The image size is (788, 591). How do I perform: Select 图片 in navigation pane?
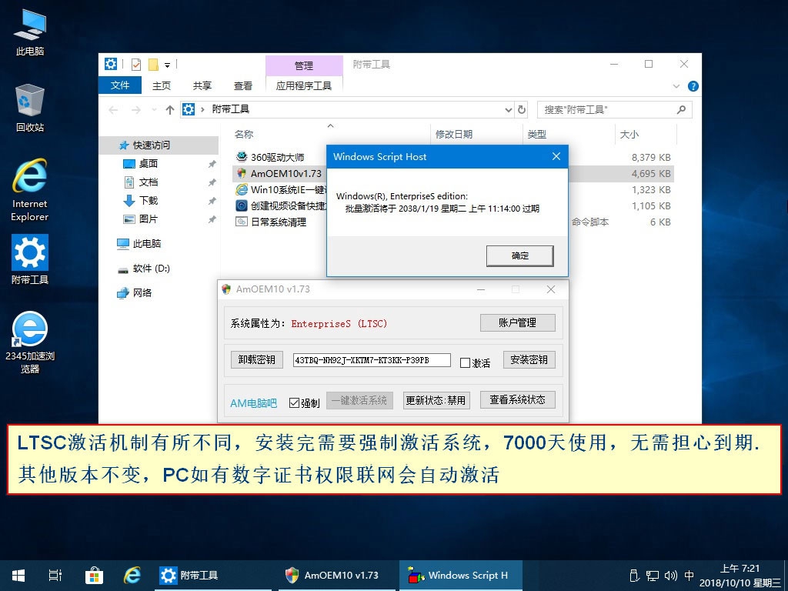149,219
